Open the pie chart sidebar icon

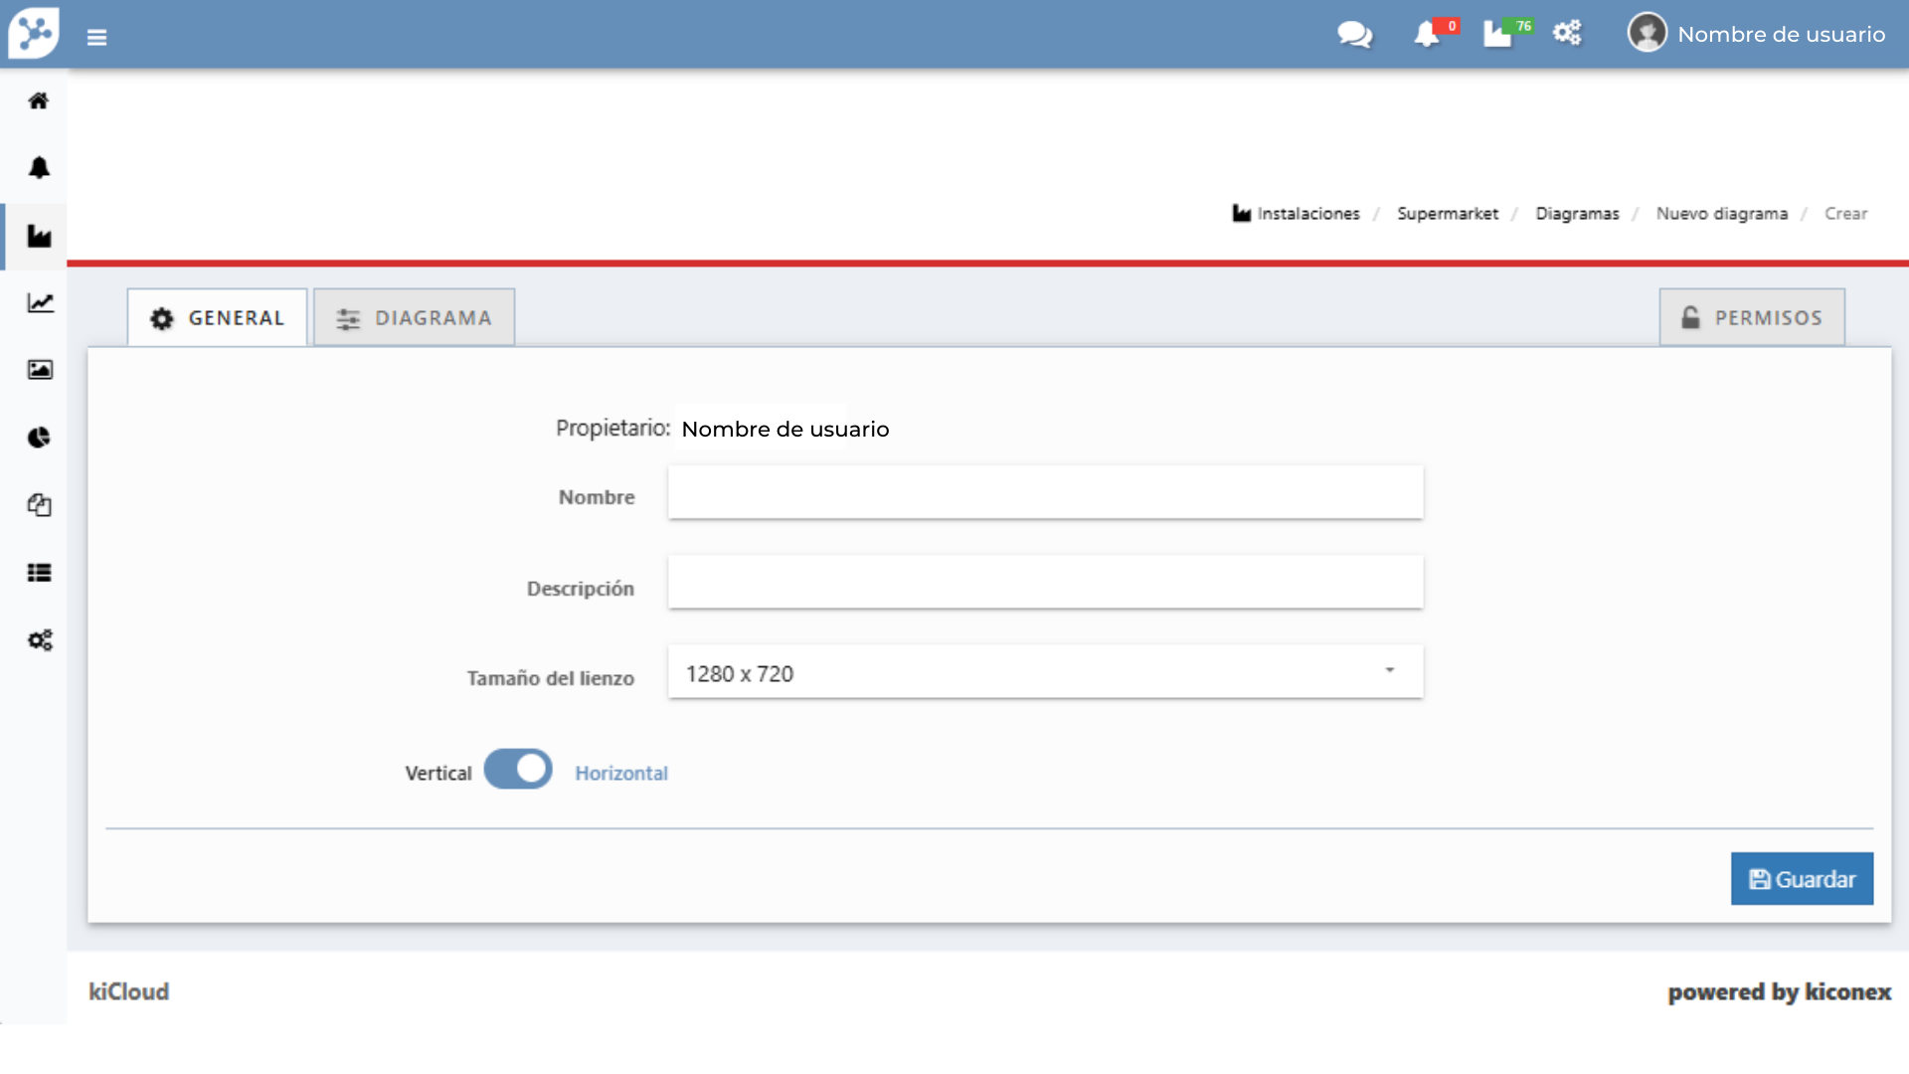(x=39, y=438)
